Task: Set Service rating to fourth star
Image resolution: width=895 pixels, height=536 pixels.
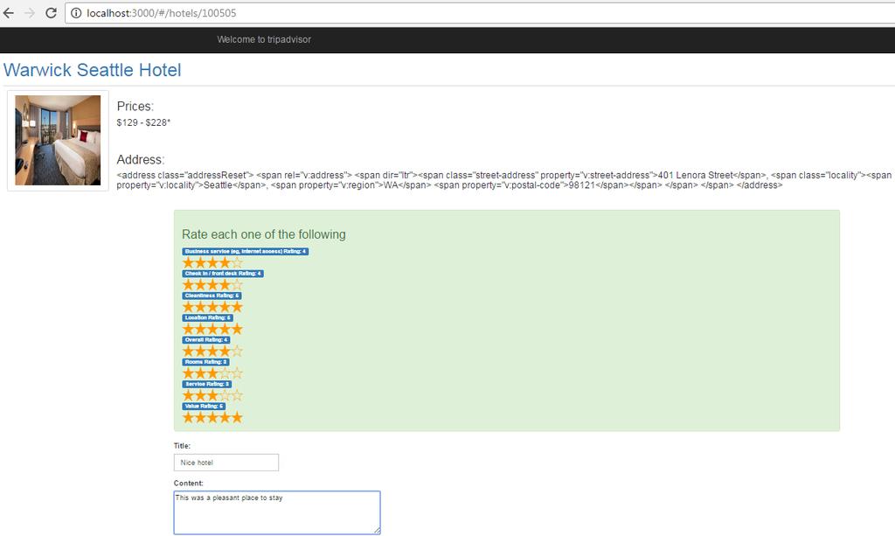Action: point(225,396)
